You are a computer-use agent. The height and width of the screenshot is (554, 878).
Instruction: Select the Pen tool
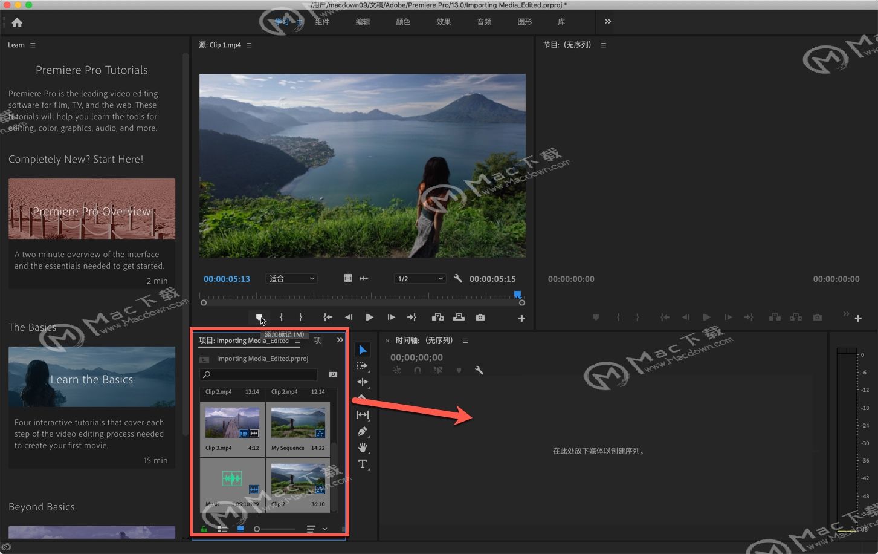click(x=363, y=431)
